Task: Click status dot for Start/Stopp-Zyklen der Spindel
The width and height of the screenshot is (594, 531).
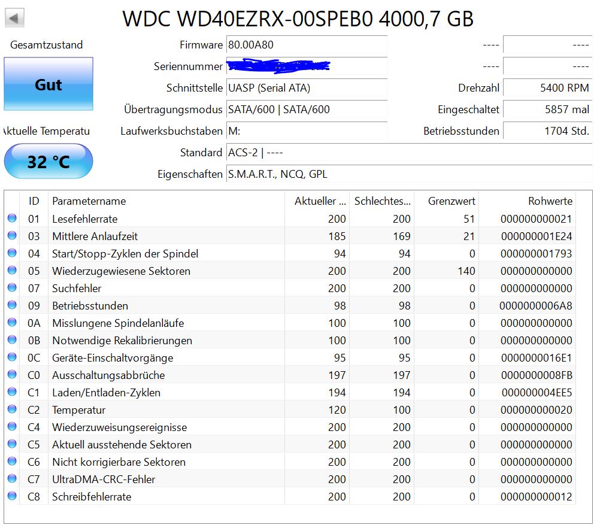Action: 12,253
